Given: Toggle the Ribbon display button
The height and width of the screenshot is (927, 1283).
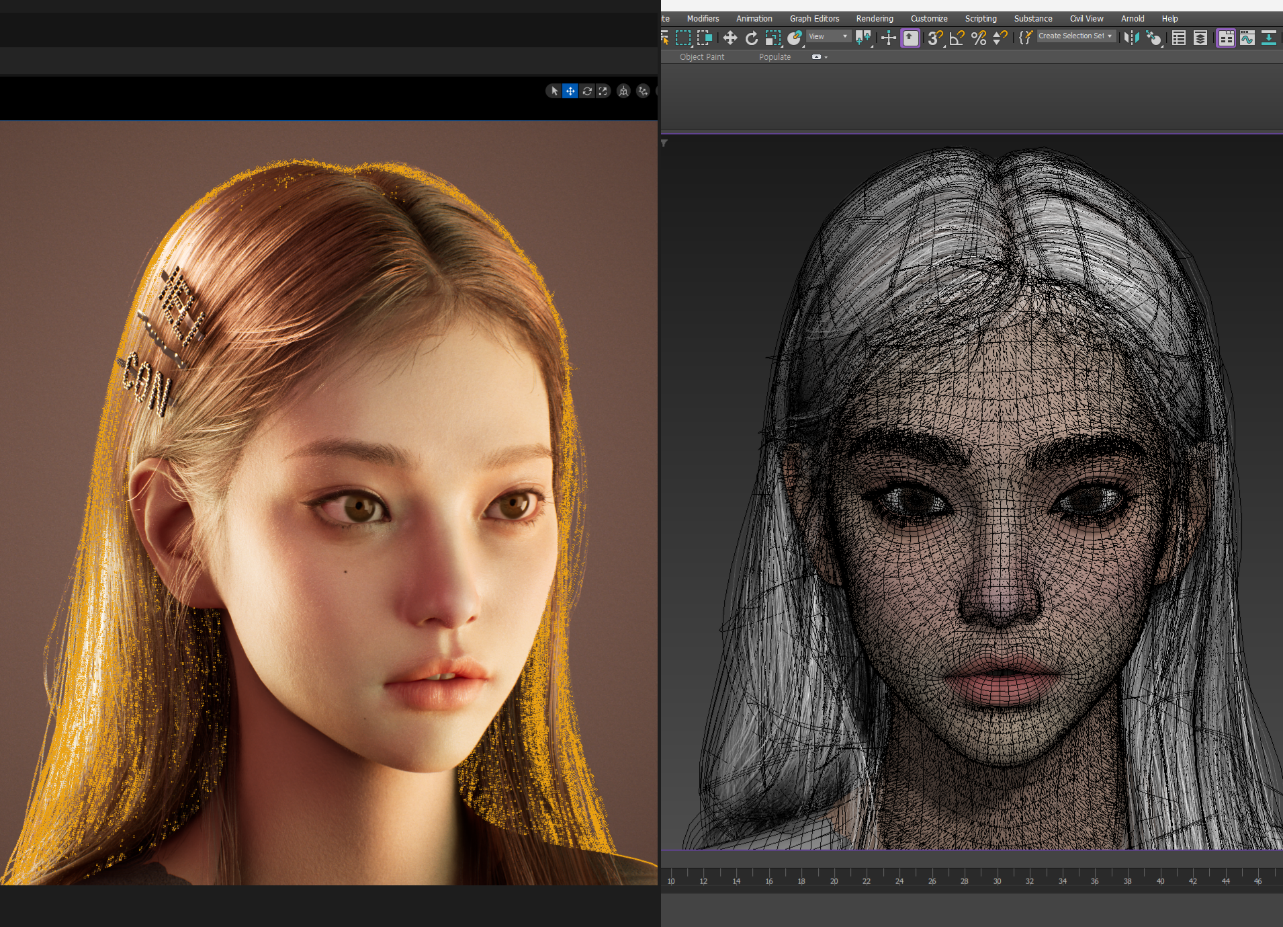Looking at the screenshot, I should (x=1226, y=38).
